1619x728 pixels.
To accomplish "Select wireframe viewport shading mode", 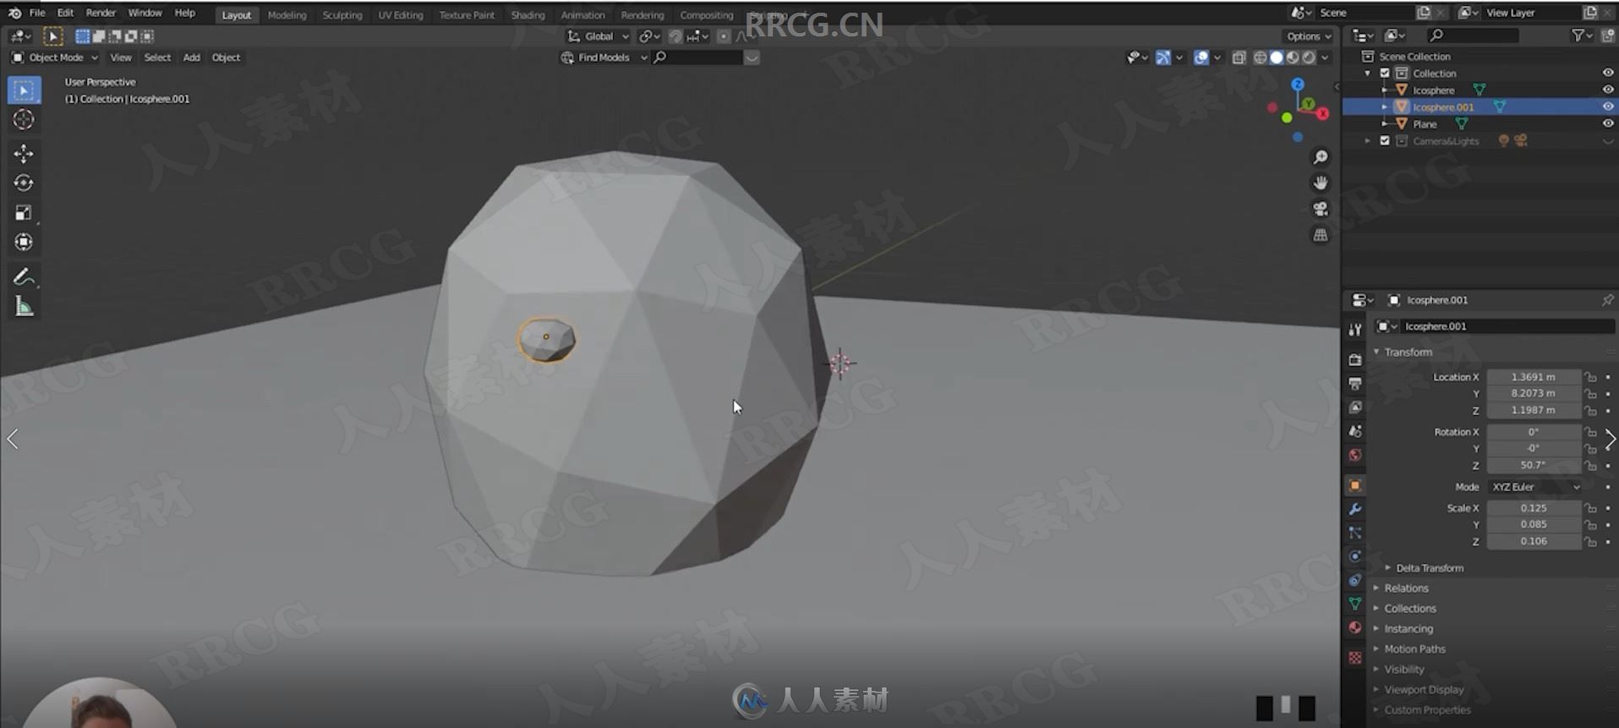I will click(x=1260, y=57).
